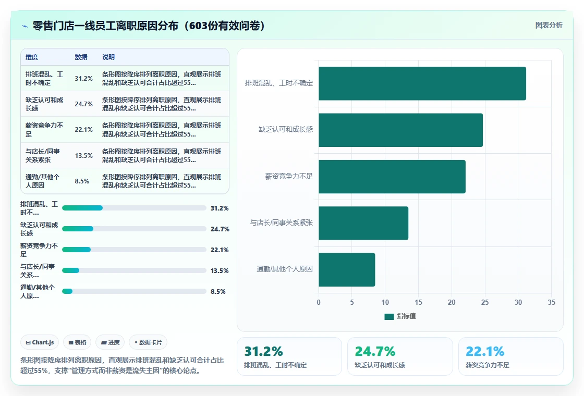The image size is (584, 396).
Task: Click the 与店长/同事关系紧张 chart axis label
Action: (x=281, y=222)
